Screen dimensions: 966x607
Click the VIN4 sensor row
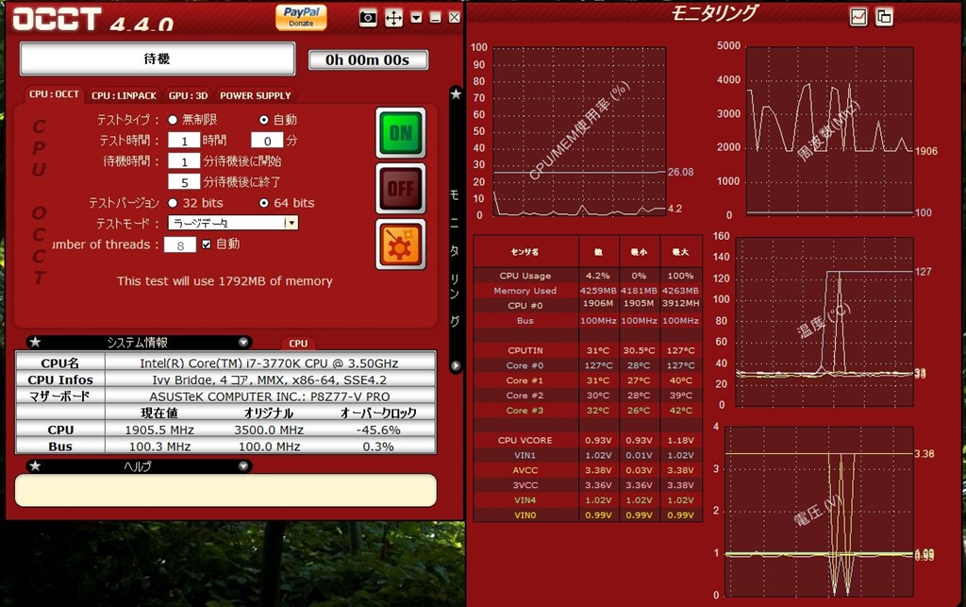[x=588, y=499]
